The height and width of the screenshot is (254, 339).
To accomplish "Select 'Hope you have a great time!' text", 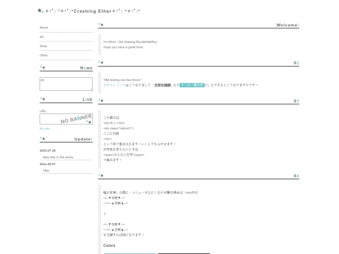I will point(123,47).
